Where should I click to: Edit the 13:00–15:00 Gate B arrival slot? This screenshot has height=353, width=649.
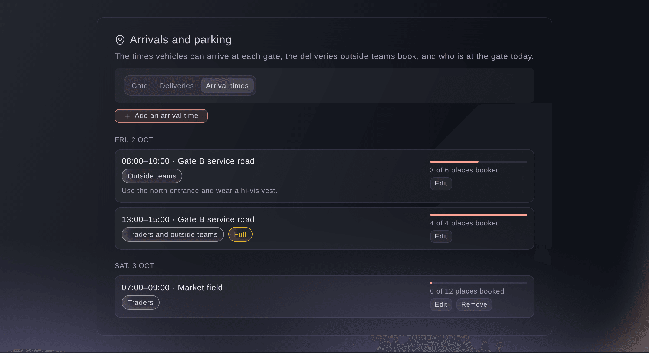(441, 237)
